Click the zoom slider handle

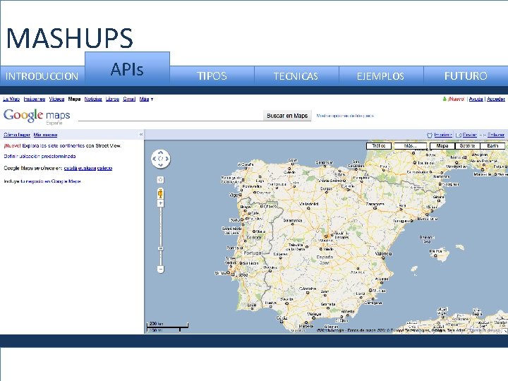pos(160,248)
